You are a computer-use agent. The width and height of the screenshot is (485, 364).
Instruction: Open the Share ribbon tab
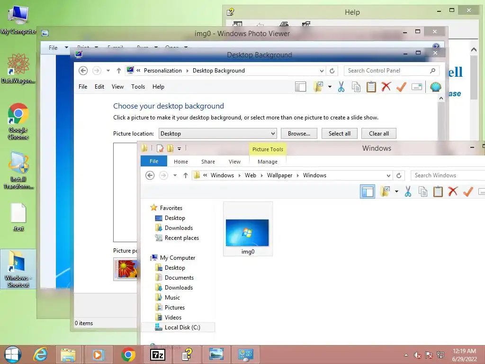208,162
